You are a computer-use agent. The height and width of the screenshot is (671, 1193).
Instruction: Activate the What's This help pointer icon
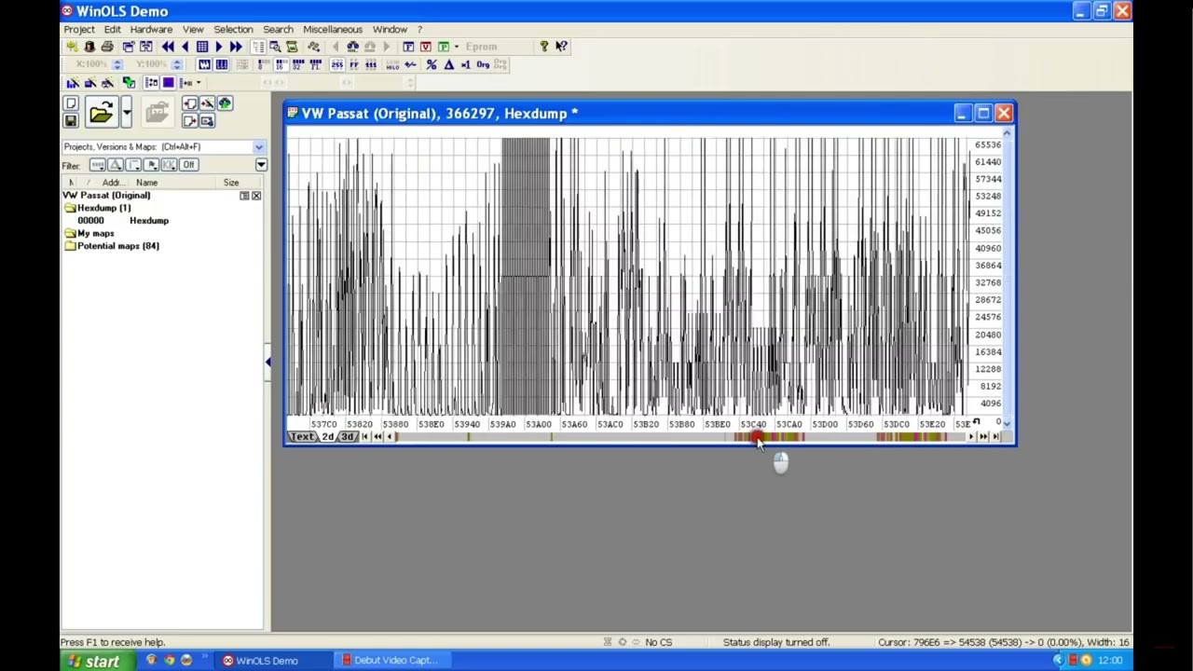(x=561, y=47)
